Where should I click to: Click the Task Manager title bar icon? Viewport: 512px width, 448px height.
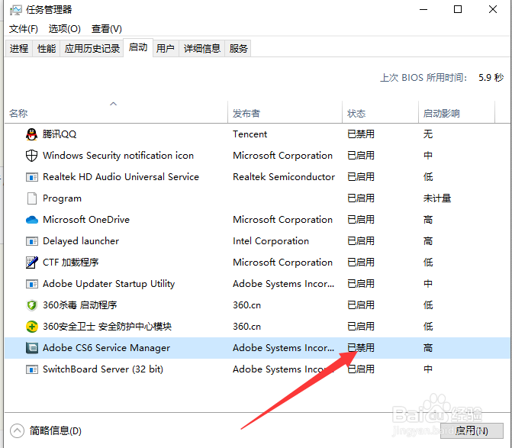tap(16, 10)
